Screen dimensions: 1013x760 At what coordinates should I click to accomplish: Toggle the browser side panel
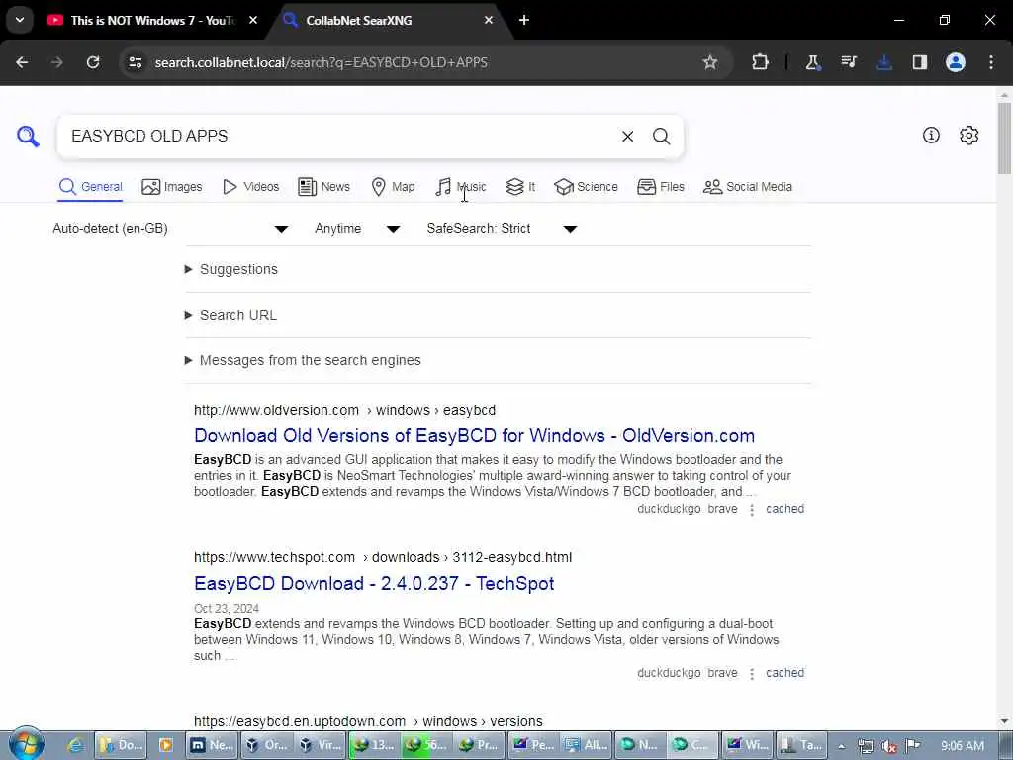click(x=919, y=62)
